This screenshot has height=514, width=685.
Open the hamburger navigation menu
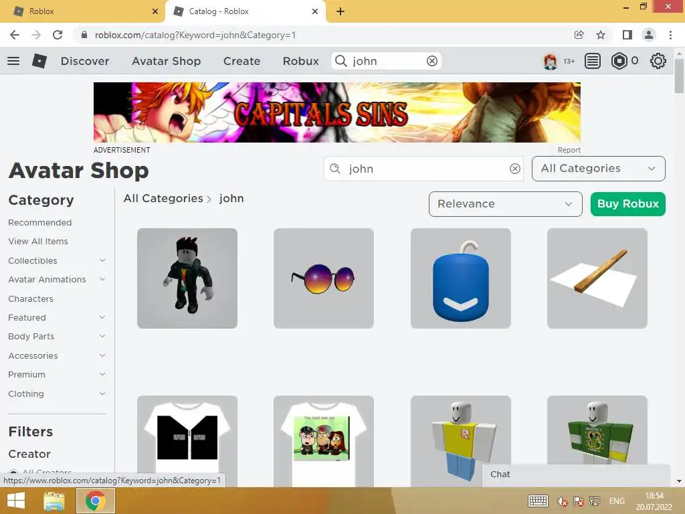(x=13, y=61)
